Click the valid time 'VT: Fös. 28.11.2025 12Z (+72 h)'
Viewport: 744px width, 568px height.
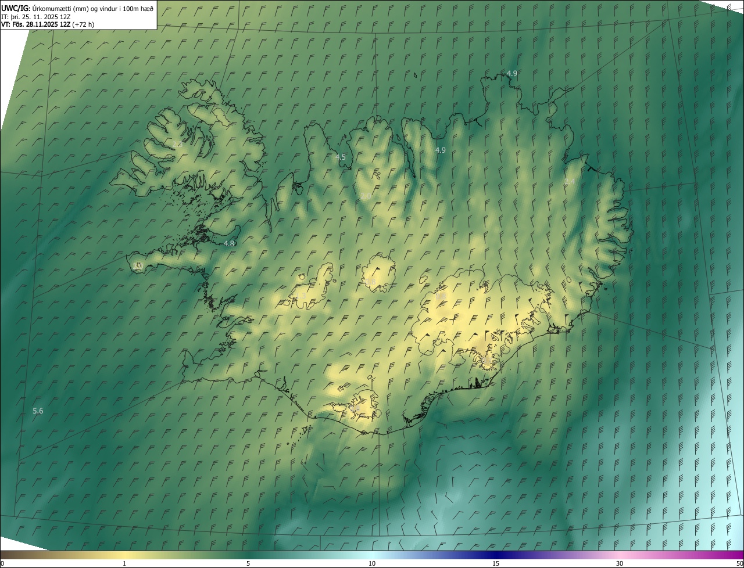click(48, 24)
